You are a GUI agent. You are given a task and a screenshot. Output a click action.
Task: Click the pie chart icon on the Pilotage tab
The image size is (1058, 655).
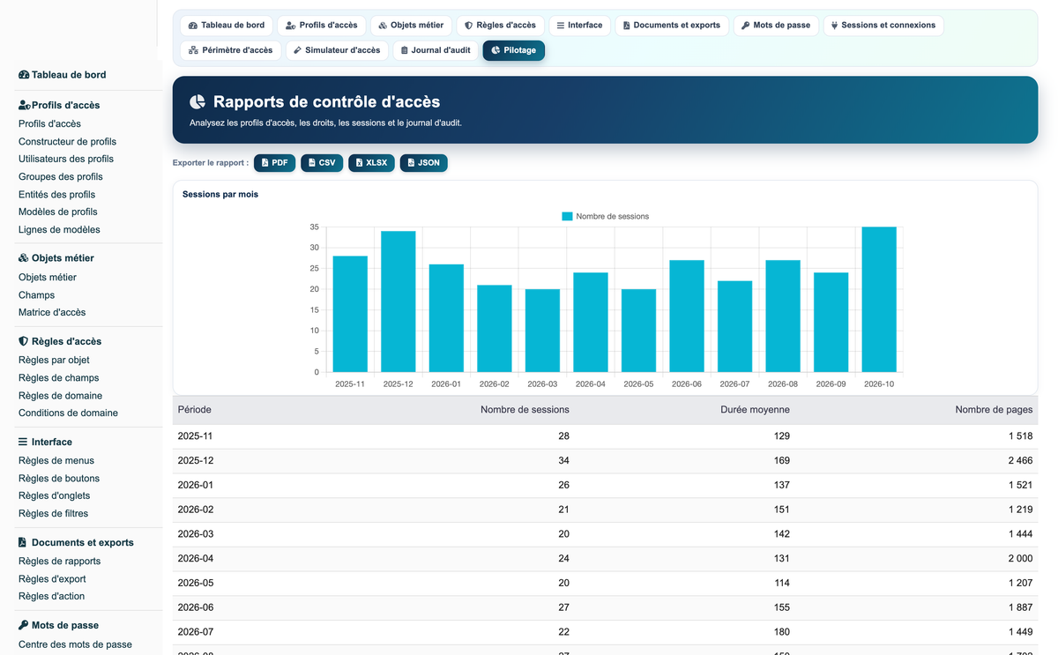pyautogui.click(x=495, y=50)
